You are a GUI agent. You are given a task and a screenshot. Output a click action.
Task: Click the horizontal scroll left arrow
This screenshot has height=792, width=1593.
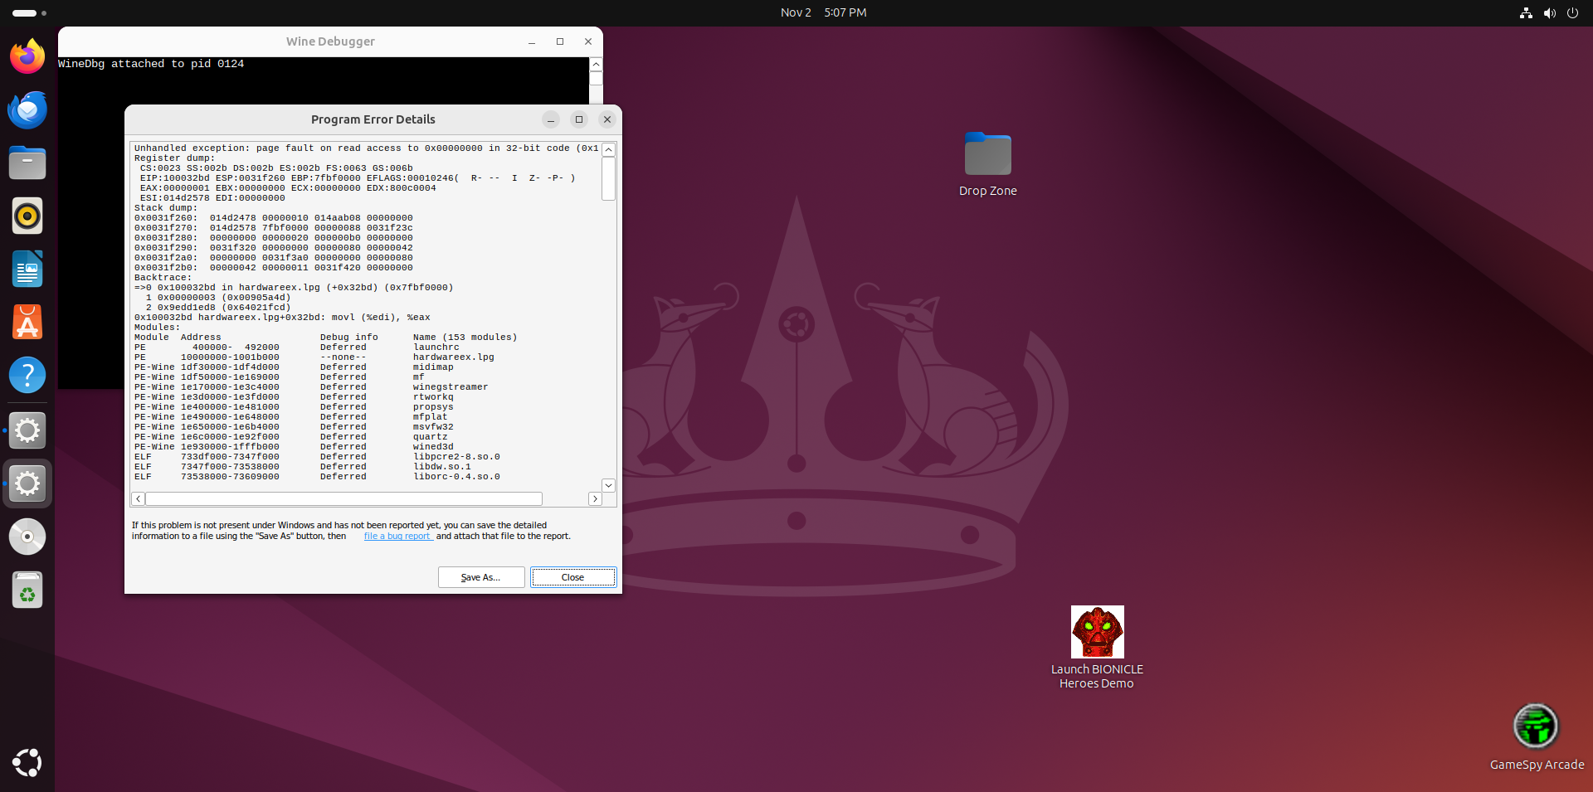click(139, 498)
